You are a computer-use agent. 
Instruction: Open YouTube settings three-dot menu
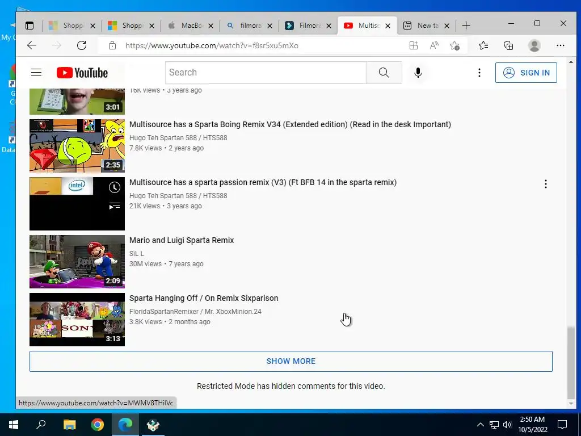(x=479, y=73)
